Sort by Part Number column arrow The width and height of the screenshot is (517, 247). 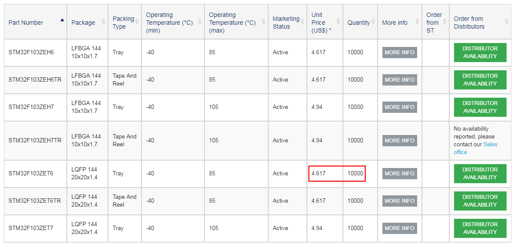[x=62, y=20]
